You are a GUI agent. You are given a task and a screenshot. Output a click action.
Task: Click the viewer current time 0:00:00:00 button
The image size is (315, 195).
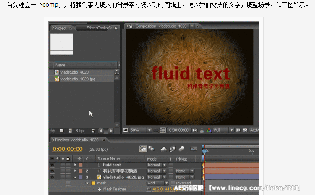pos(178,130)
